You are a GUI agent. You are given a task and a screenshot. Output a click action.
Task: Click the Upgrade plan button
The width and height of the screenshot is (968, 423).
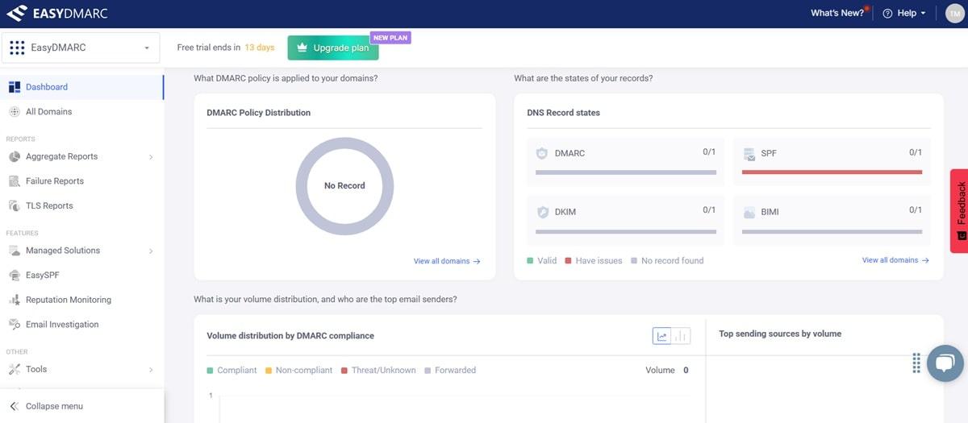[x=332, y=48]
